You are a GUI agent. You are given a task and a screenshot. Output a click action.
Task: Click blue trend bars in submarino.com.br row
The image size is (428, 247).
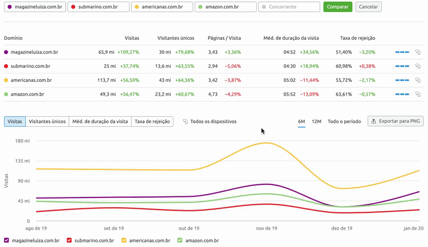point(402,66)
